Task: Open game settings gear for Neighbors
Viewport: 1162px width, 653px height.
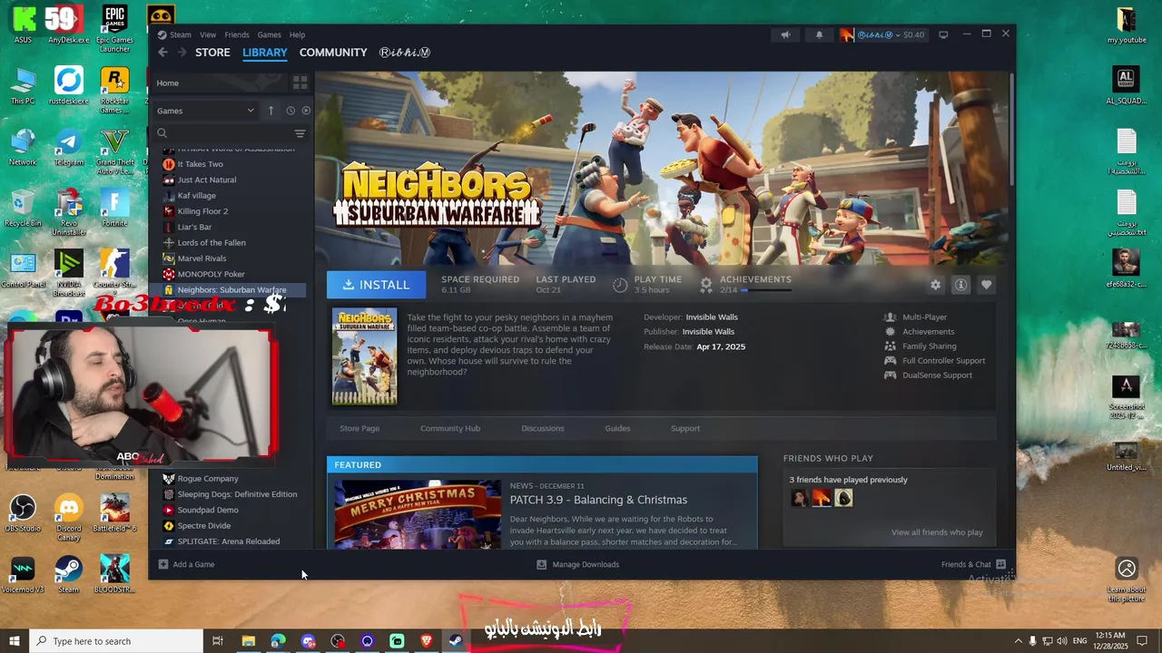Action: (935, 285)
